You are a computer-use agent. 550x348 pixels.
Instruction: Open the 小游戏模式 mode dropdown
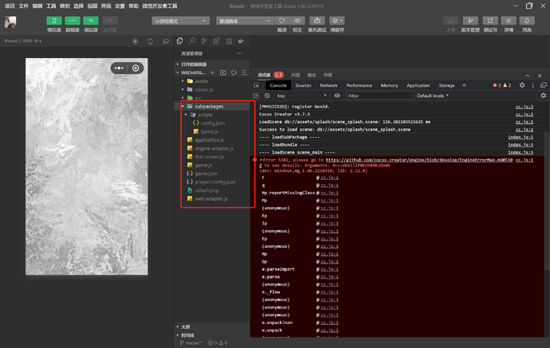tap(181, 21)
